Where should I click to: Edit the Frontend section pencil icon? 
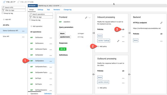(86, 17)
